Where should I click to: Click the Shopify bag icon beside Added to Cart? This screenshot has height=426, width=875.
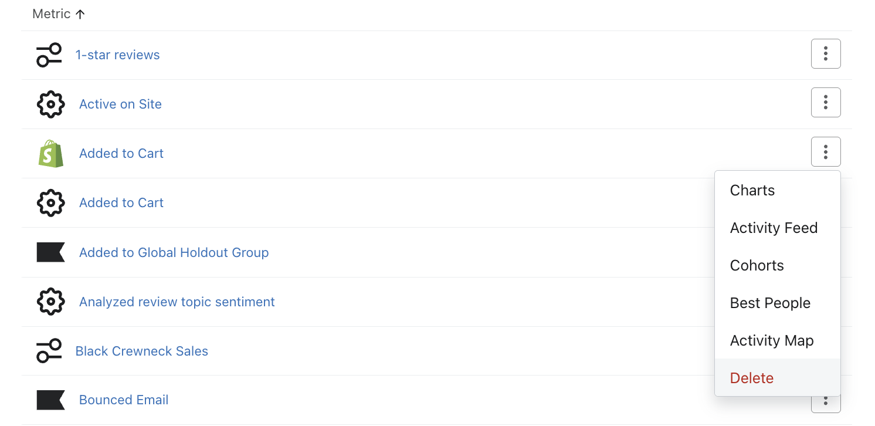[50, 153]
